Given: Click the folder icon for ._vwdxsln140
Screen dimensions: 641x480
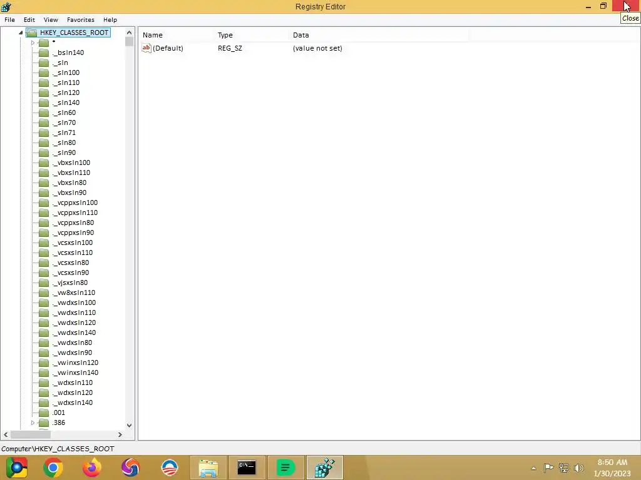Looking at the screenshot, I should pyautogui.click(x=44, y=332).
